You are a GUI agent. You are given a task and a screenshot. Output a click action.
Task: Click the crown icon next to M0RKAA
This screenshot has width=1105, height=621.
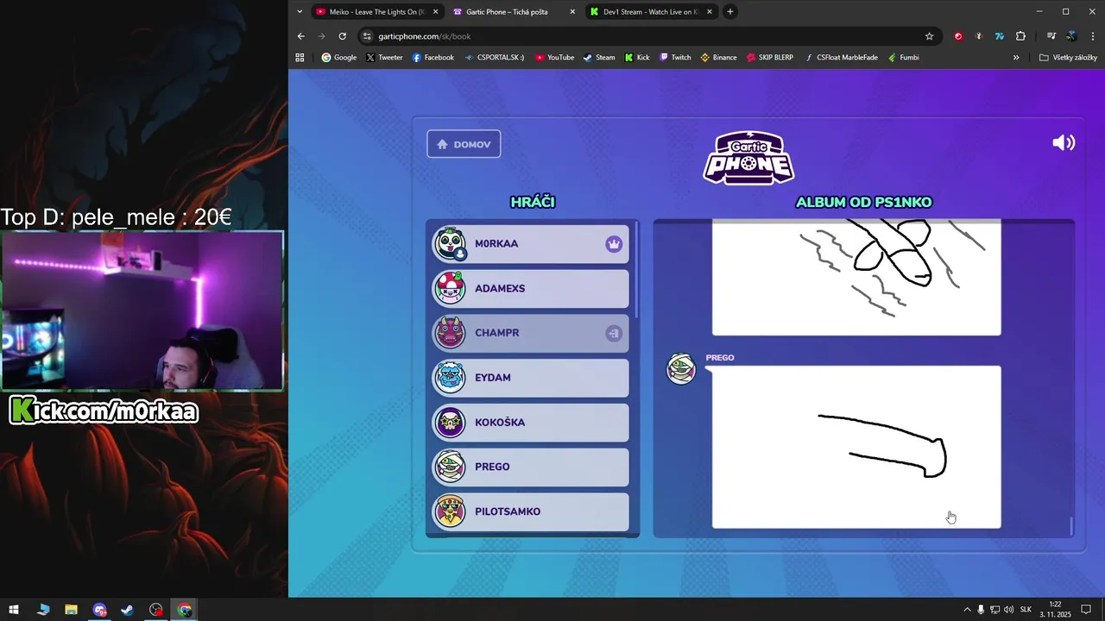pos(614,244)
